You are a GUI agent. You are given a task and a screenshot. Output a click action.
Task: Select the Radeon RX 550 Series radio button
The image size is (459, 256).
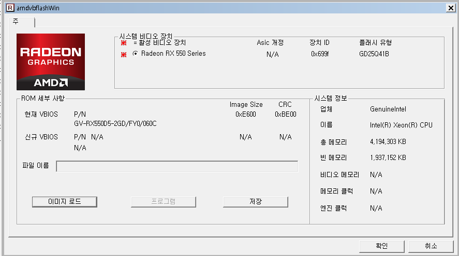click(x=135, y=53)
